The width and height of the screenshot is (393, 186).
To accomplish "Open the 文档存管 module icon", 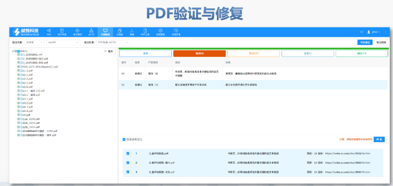I will tap(176, 30).
